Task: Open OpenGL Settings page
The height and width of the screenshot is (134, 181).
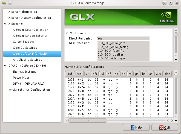Action: click(x=25, y=48)
